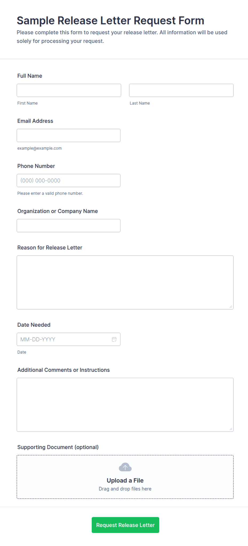Click the Last Name input field

tap(181, 90)
